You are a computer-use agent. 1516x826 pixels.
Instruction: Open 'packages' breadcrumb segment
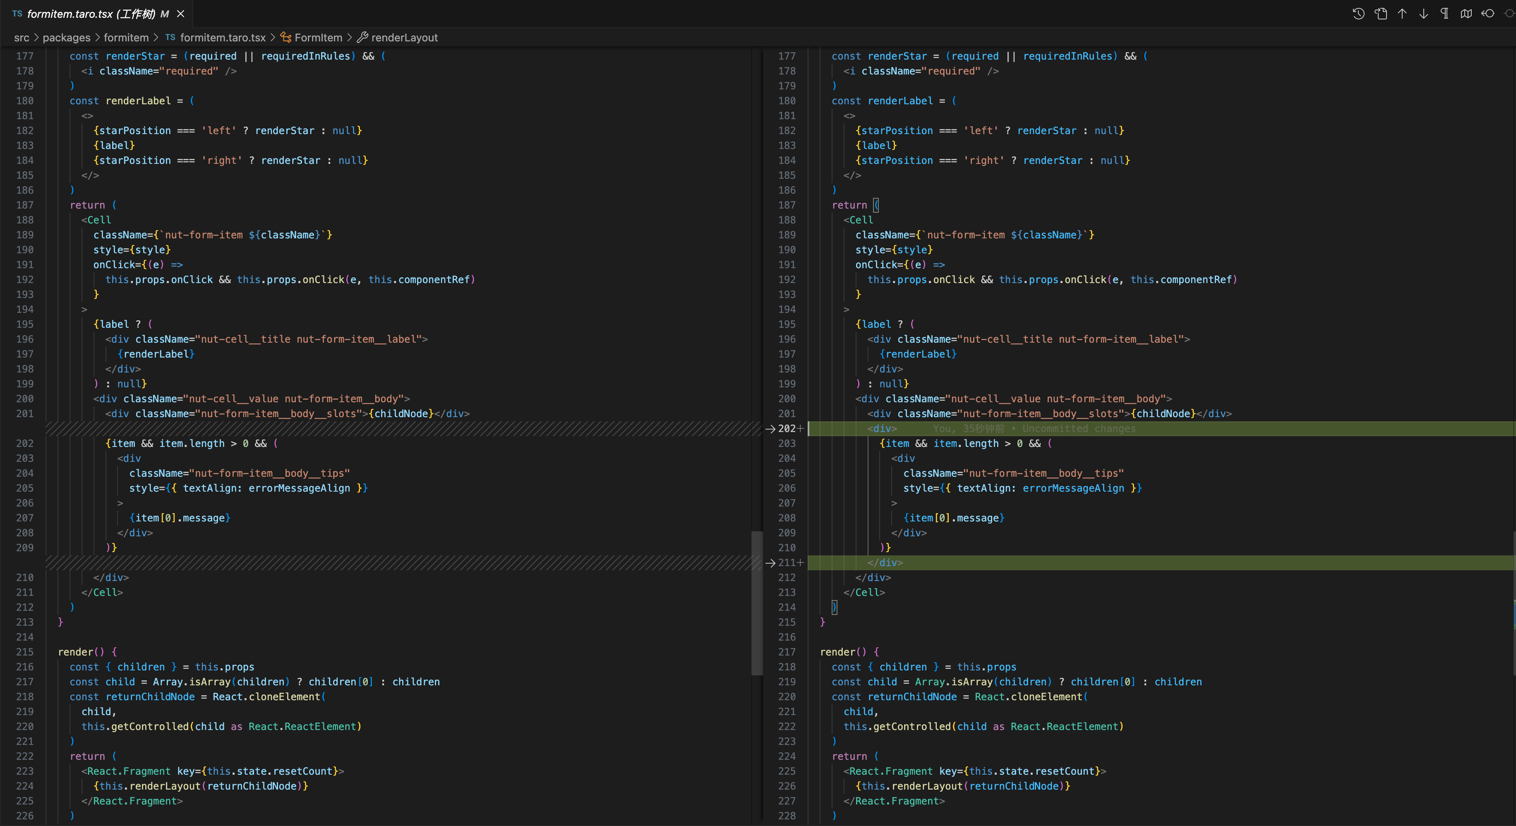(67, 38)
